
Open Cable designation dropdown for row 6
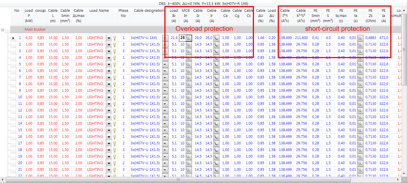click(x=165, y=71)
